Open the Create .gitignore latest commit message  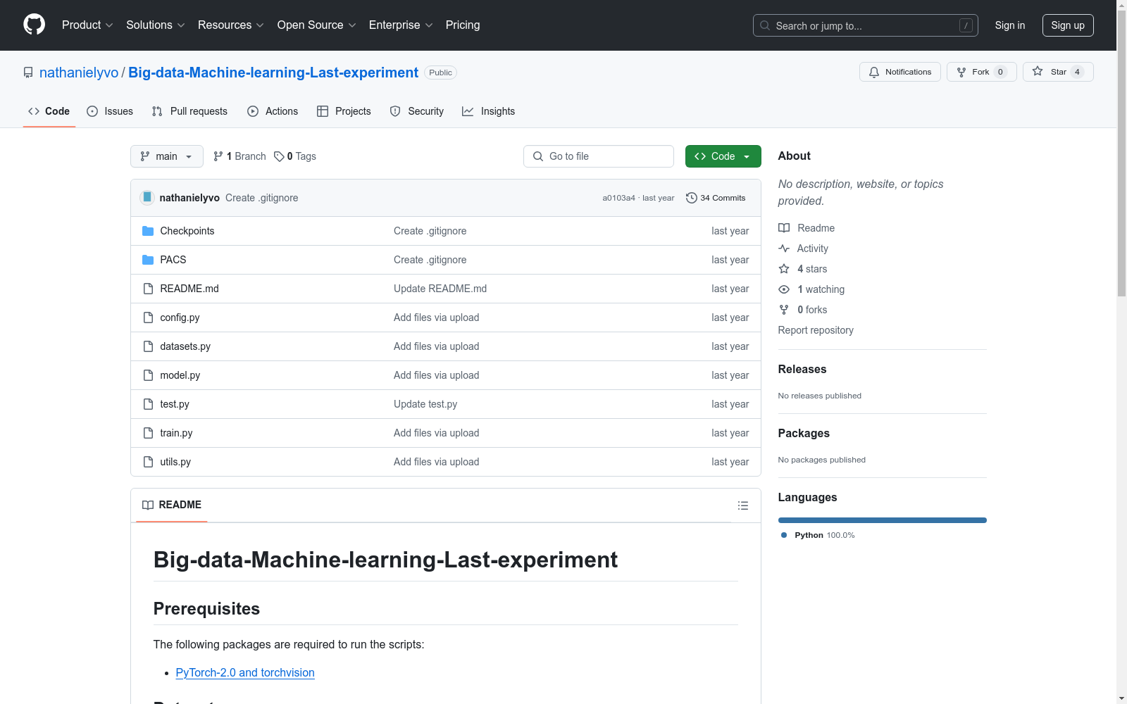261,198
